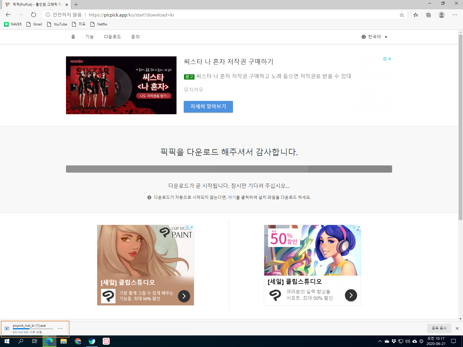Viewport: 463px width, 347px height.
Task: Open the 기능 menu item
Action: point(89,37)
